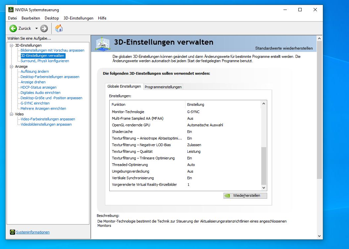The height and width of the screenshot is (249, 349).
Task: Click the main panel scrollbar thumb
Action: click(320, 110)
